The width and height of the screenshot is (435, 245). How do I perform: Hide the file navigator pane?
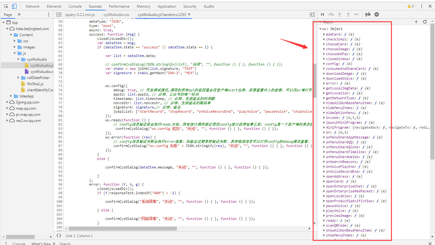coord(59,14)
